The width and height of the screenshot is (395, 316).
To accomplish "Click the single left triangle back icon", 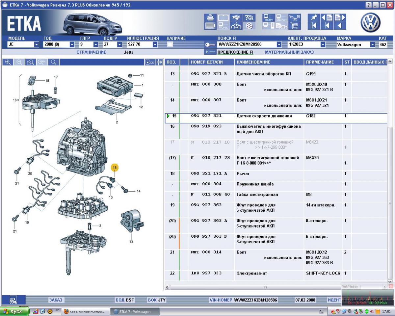I will click(x=340, y=26).
